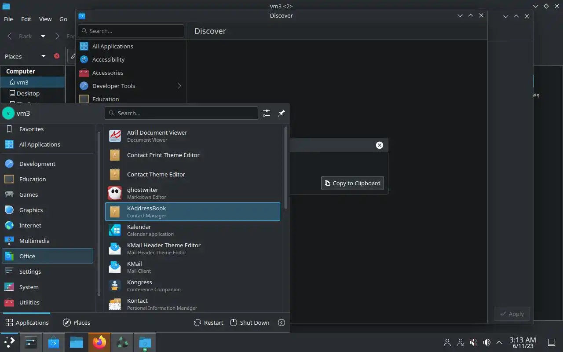Screen dimensions: 563x352
Task: Open Education category in Discover
Action: click(x=131, y=99)
